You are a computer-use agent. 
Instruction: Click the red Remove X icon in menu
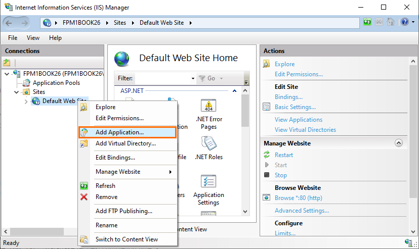click(x=84, y=197)
